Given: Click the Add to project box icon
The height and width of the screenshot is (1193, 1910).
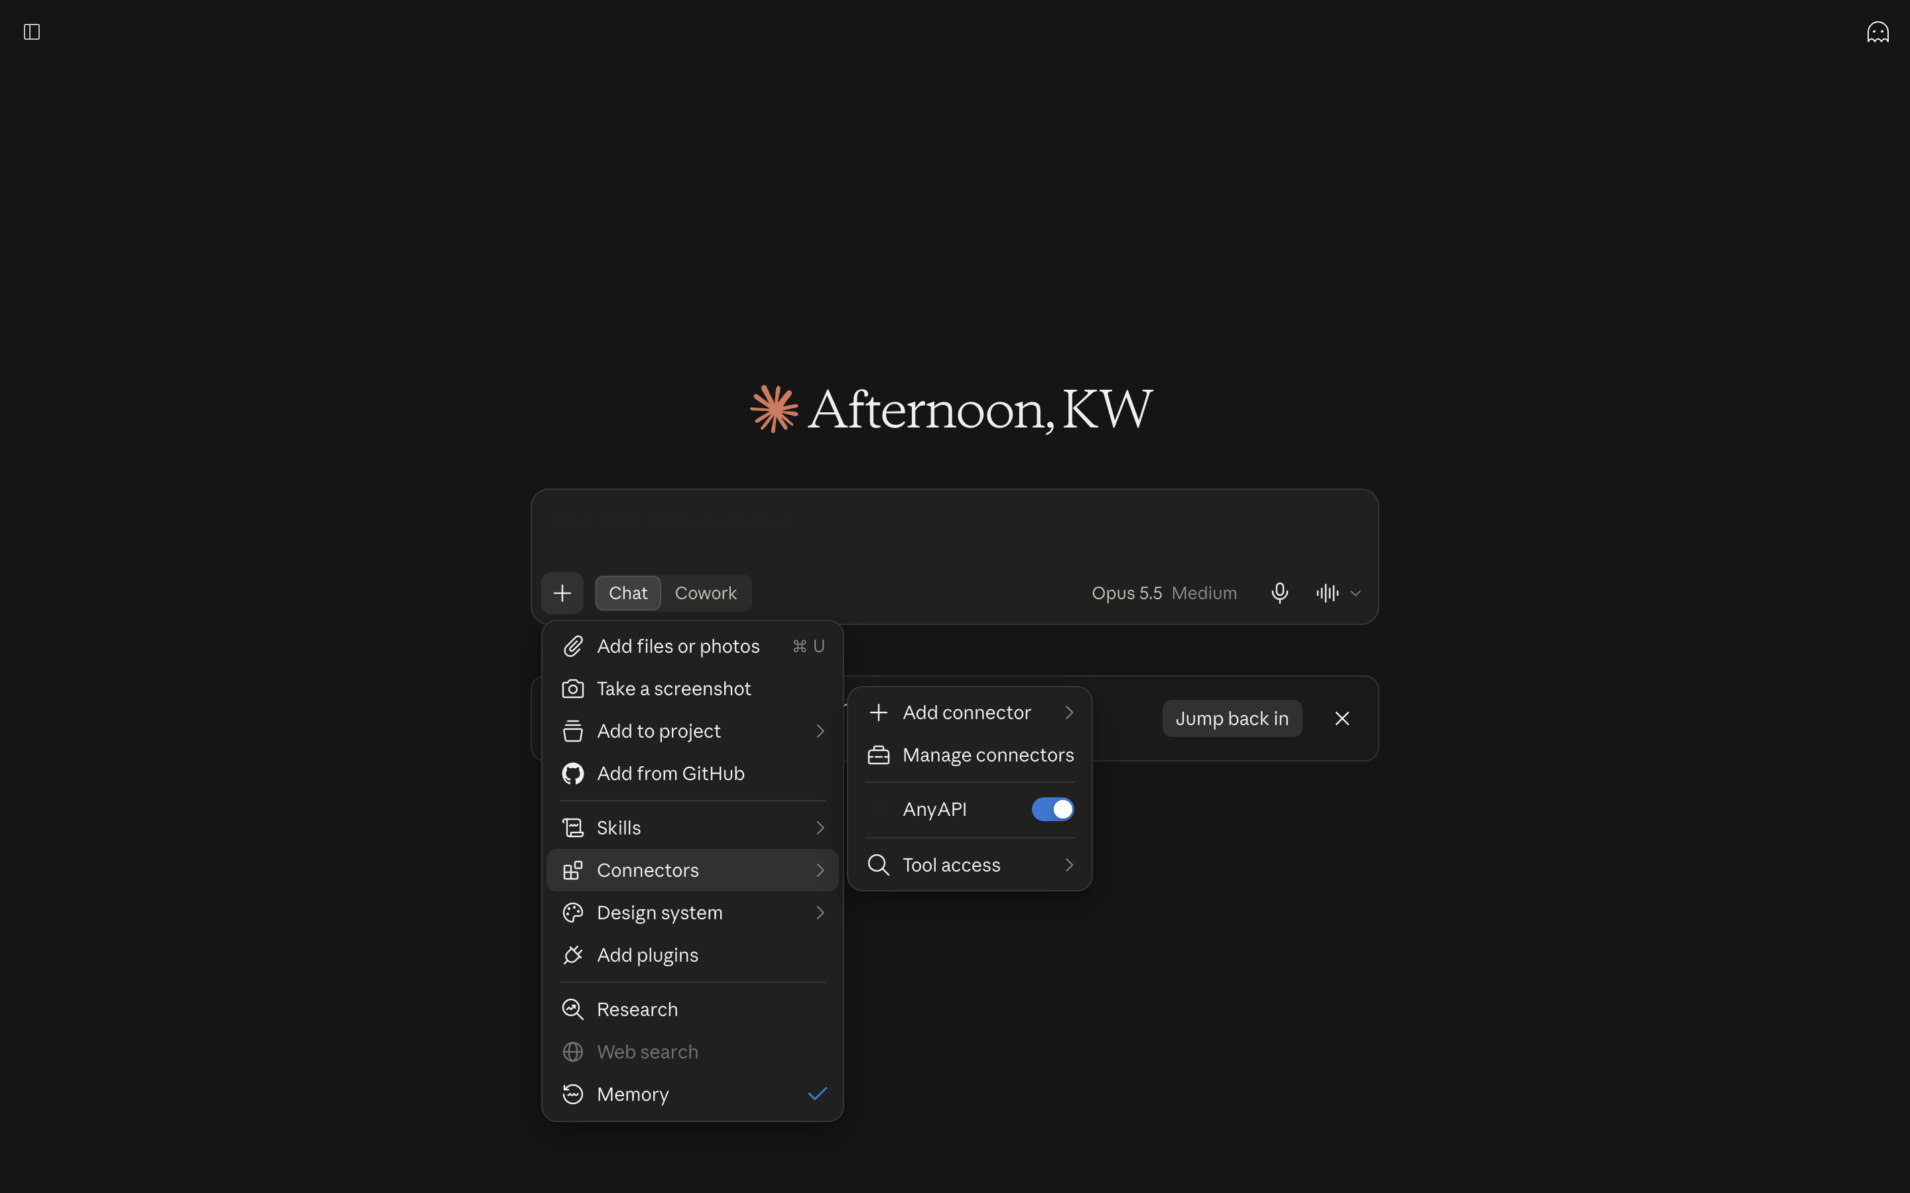Looking at the screenshot, I should click(x=573, y=732).
